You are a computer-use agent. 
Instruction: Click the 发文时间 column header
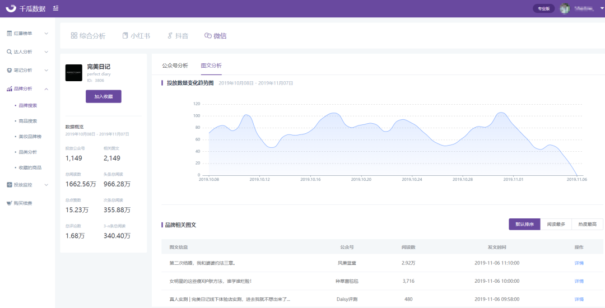[x=497, y=247]
